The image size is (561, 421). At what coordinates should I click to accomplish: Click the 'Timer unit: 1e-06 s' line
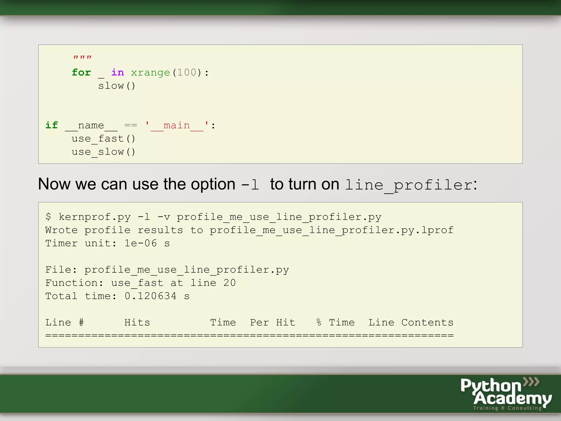tap(107, 243)
